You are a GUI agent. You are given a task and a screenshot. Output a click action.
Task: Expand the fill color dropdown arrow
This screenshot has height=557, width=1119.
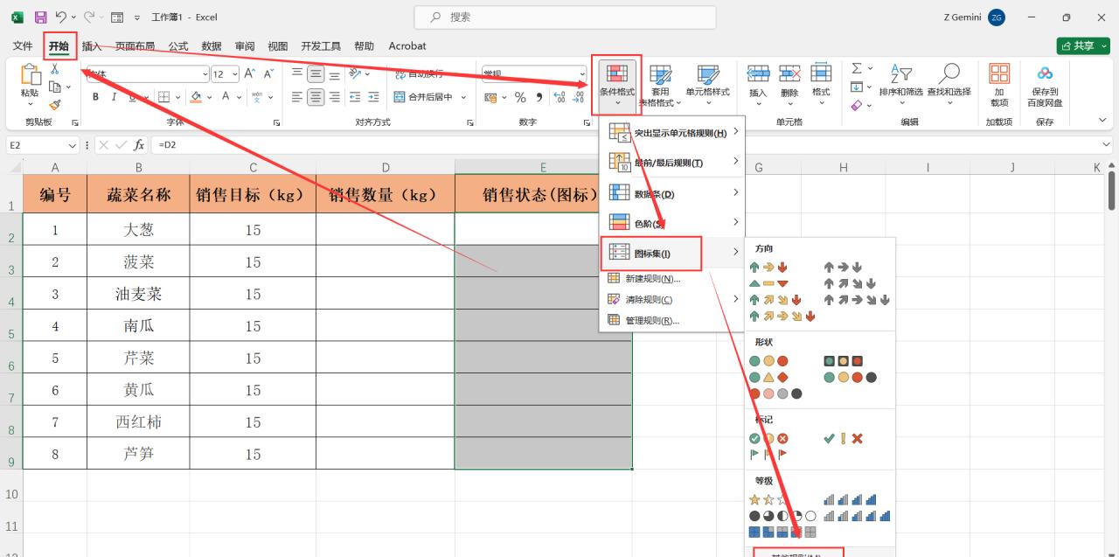pos(210,97)
